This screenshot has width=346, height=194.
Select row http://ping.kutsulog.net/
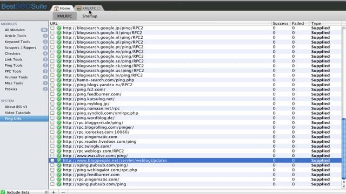(195, 99)
